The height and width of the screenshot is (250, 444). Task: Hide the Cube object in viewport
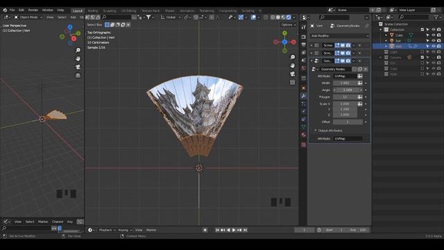(x=433, y=35)
